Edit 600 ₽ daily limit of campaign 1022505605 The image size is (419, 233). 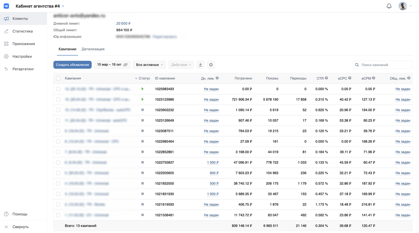coord(214,173)
